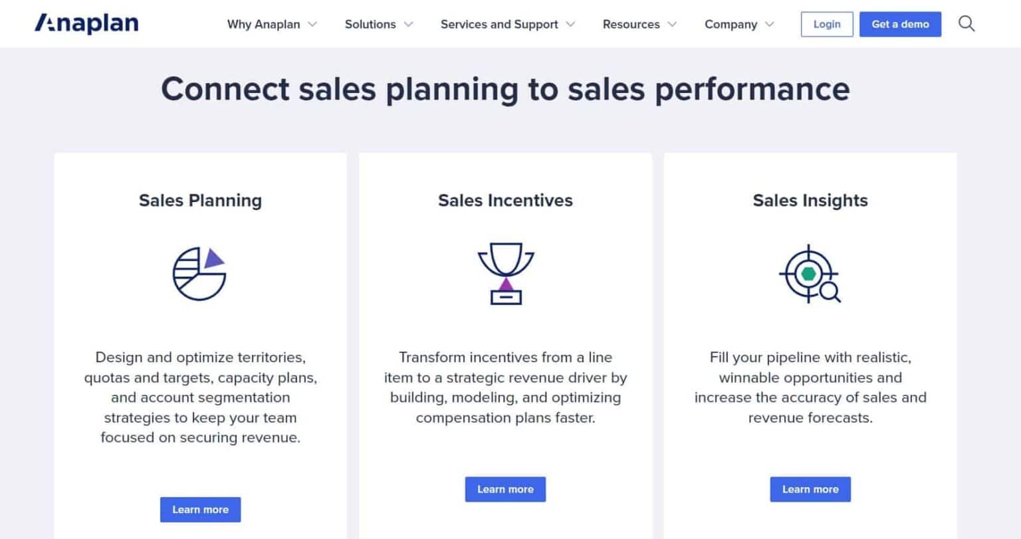Click the target Sales Insights icon
Screen dimensions: 1021x539
coord(810,273)
